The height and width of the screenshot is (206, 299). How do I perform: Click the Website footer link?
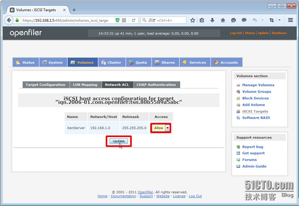(163, 196)
